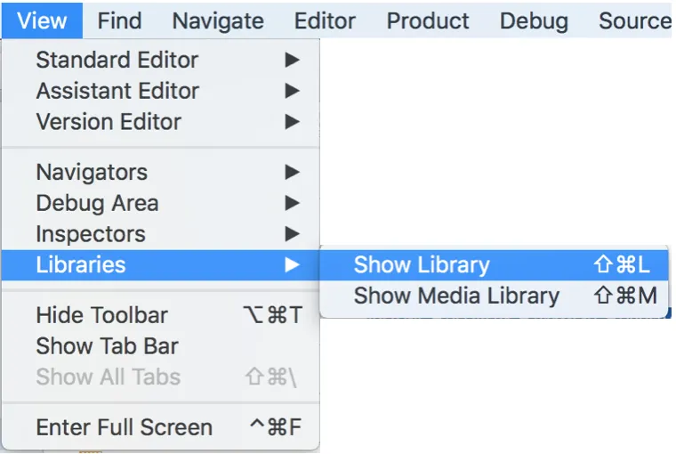Open the View menu

[x=42, y=20]
